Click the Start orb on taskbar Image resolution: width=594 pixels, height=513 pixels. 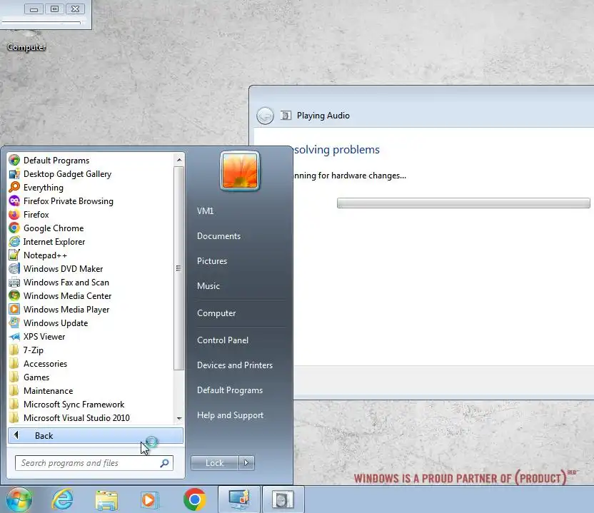pos(19,499)
